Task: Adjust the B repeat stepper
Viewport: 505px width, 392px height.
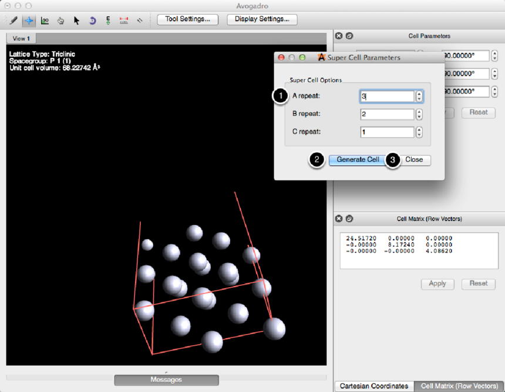Action: pyautogui.click(x=419, y=114)
